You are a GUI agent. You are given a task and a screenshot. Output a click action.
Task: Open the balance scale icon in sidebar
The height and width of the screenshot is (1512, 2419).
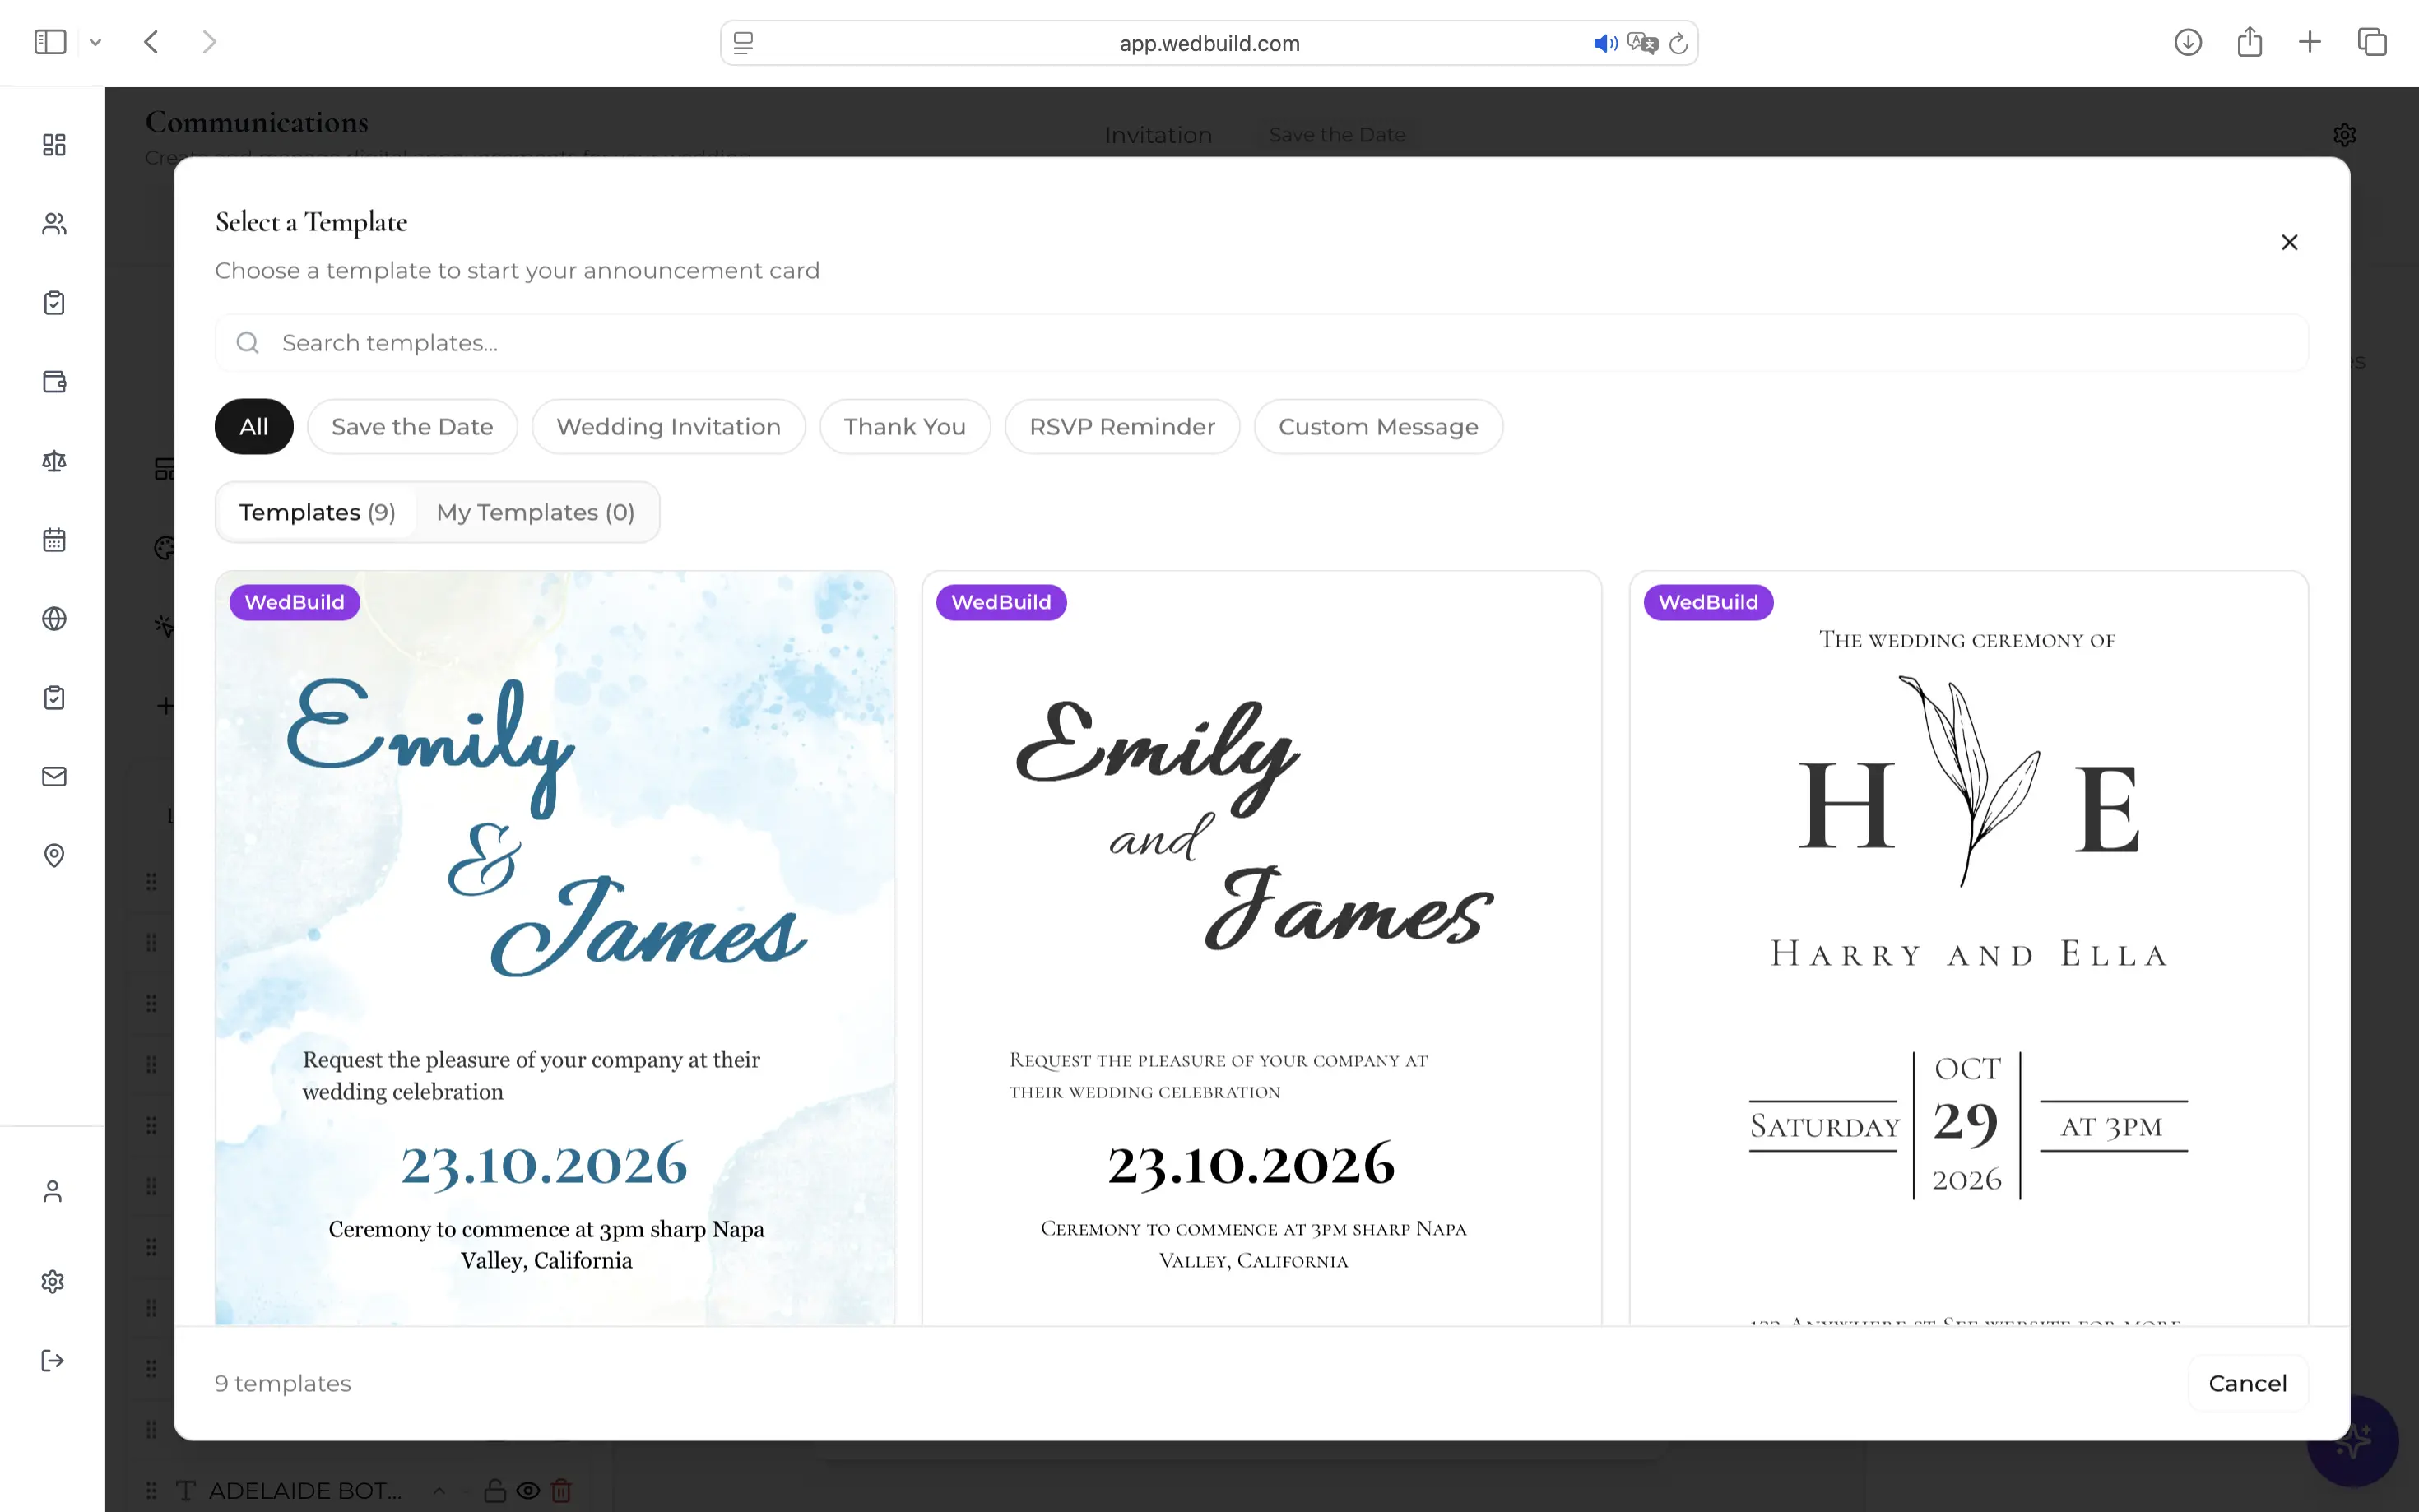point(54,461)
